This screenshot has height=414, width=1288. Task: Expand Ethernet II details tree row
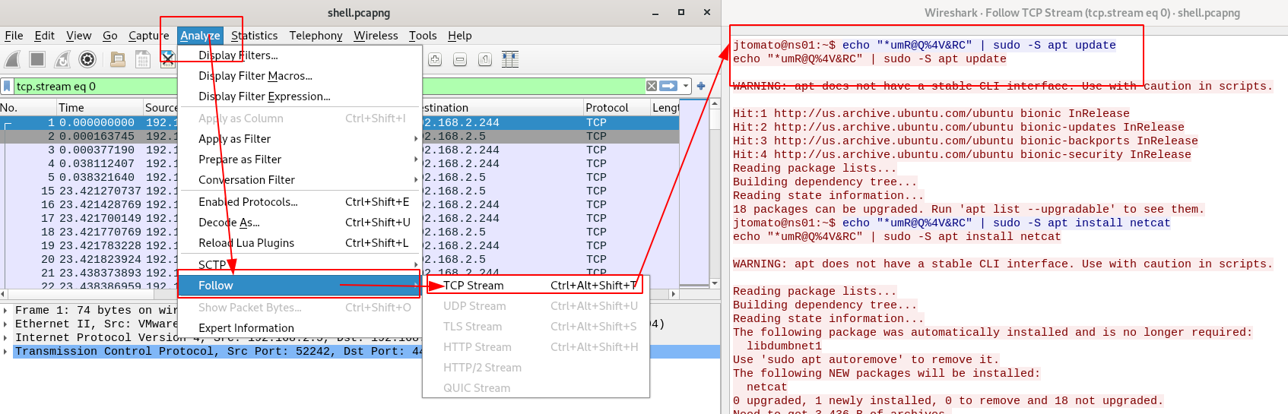click(6, 324)
